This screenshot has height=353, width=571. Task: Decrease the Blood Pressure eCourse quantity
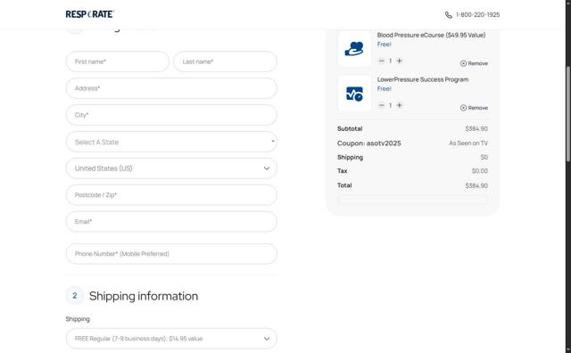(x=381, y=61)
